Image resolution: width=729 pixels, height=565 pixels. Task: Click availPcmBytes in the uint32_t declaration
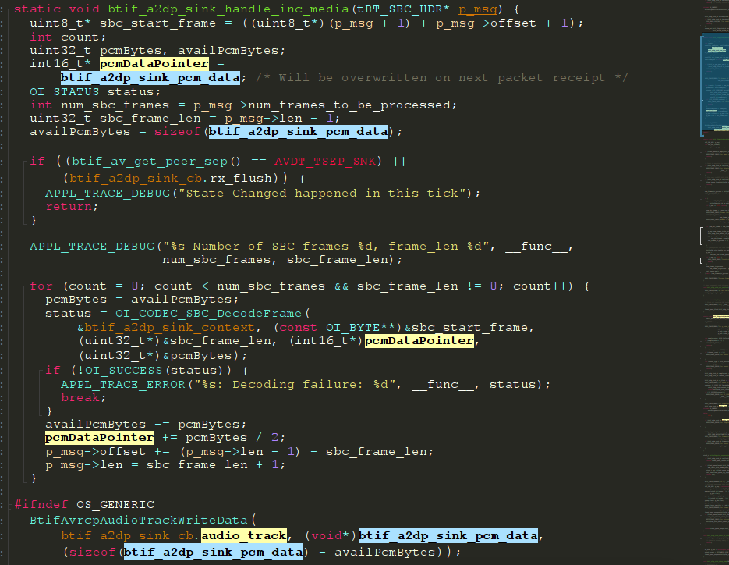(228, 50)
